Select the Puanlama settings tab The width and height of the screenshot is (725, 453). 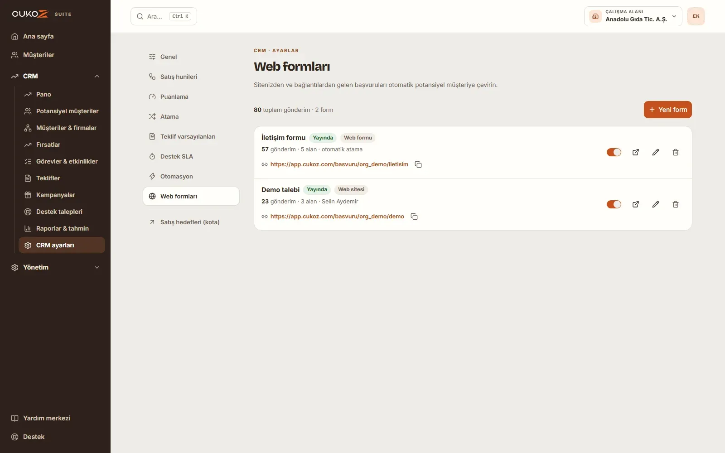191,96
